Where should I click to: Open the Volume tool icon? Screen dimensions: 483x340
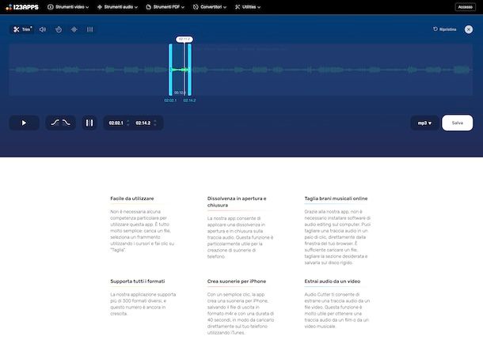point(43,29)
